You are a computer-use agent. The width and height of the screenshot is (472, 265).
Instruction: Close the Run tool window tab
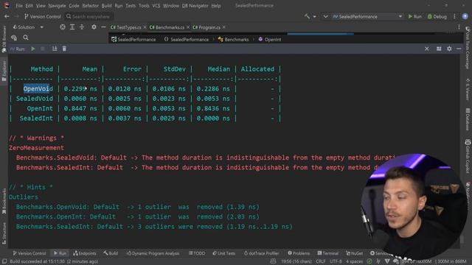(427, 49)
